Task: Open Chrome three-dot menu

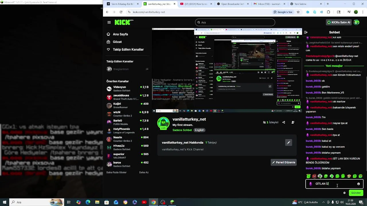Action: pyautogui.click(x=363, y=12)
